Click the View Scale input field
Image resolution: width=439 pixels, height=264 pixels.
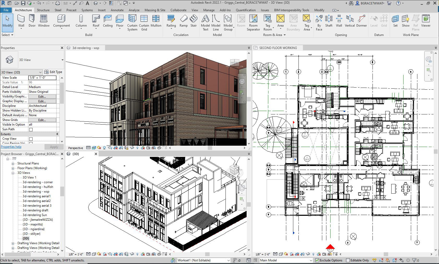tap(42, 78)
